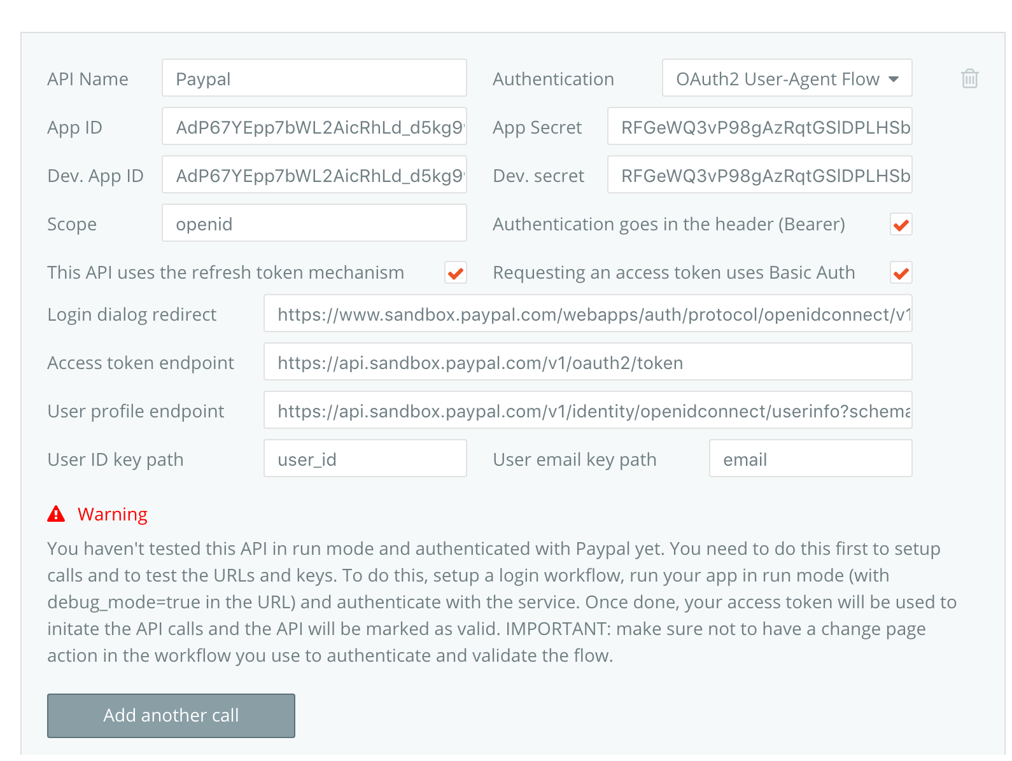Click the trash icon to delete this API
The height and width of the screenshot is (761, 1012).
(x=969, y=79)
